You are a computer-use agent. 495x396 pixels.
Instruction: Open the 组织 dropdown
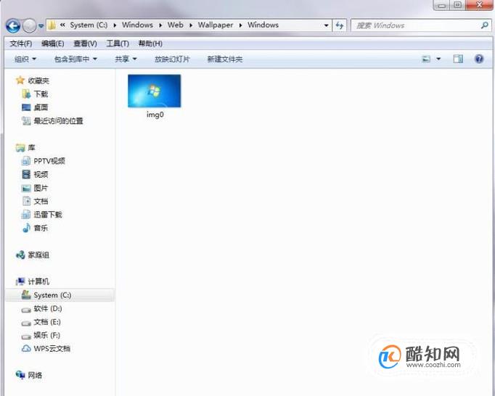coord(25,59)
